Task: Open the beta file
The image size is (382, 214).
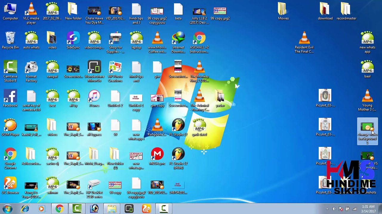Action: point(178,11)
